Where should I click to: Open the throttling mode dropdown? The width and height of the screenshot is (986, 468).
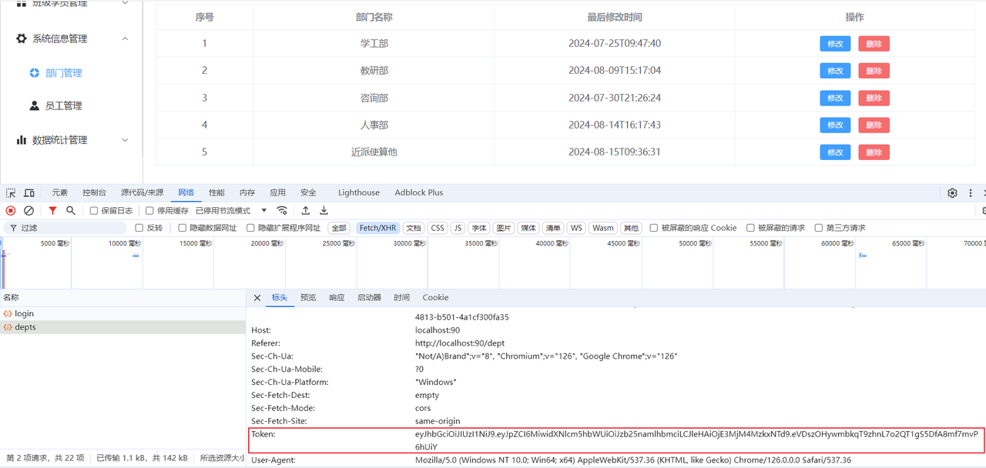(232, 210)
